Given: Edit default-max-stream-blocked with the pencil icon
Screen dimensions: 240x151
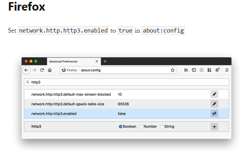Looking at the screenshot, I should click(x=214, y=94).
